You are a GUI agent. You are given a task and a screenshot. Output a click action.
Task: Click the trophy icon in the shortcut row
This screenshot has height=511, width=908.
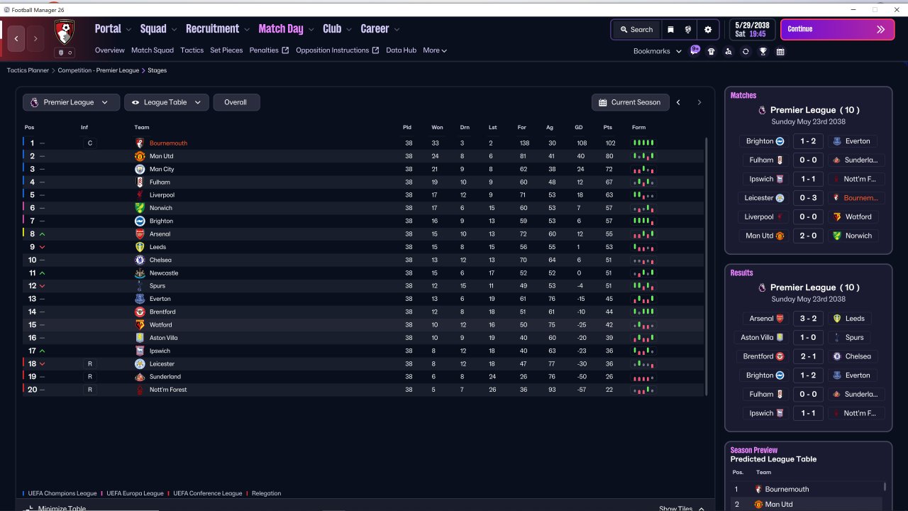tap(763, 51)
